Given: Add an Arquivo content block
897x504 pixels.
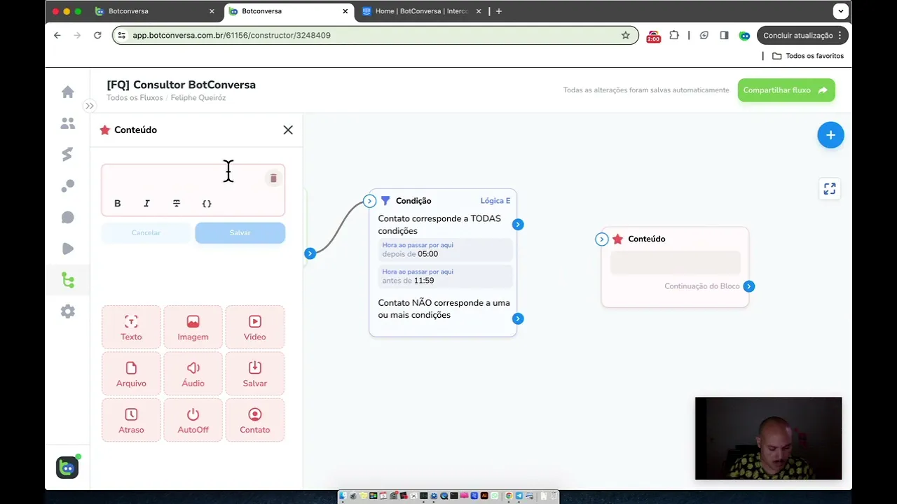Looking at the screenshot, I should click(x=131, y=374).
